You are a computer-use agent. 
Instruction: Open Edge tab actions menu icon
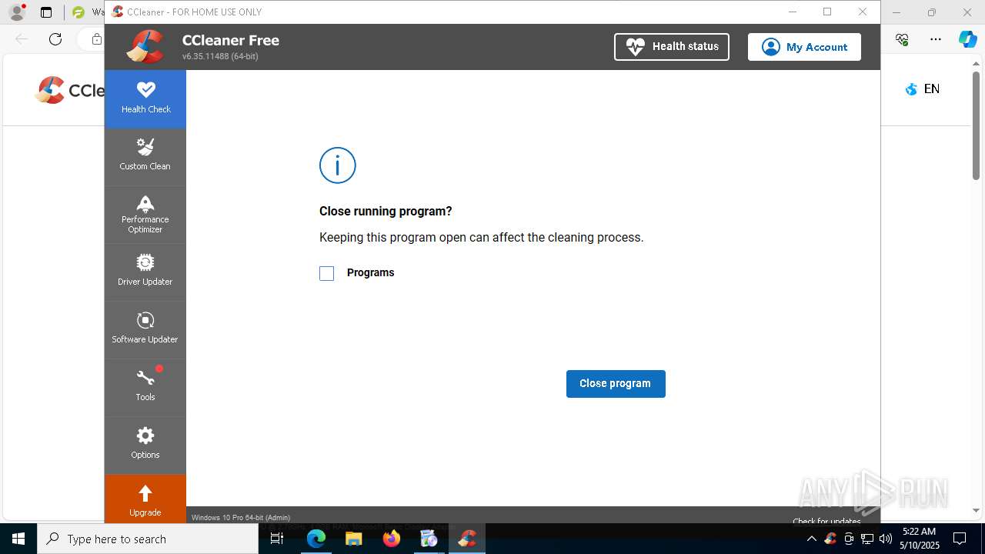tap(46, 12)
